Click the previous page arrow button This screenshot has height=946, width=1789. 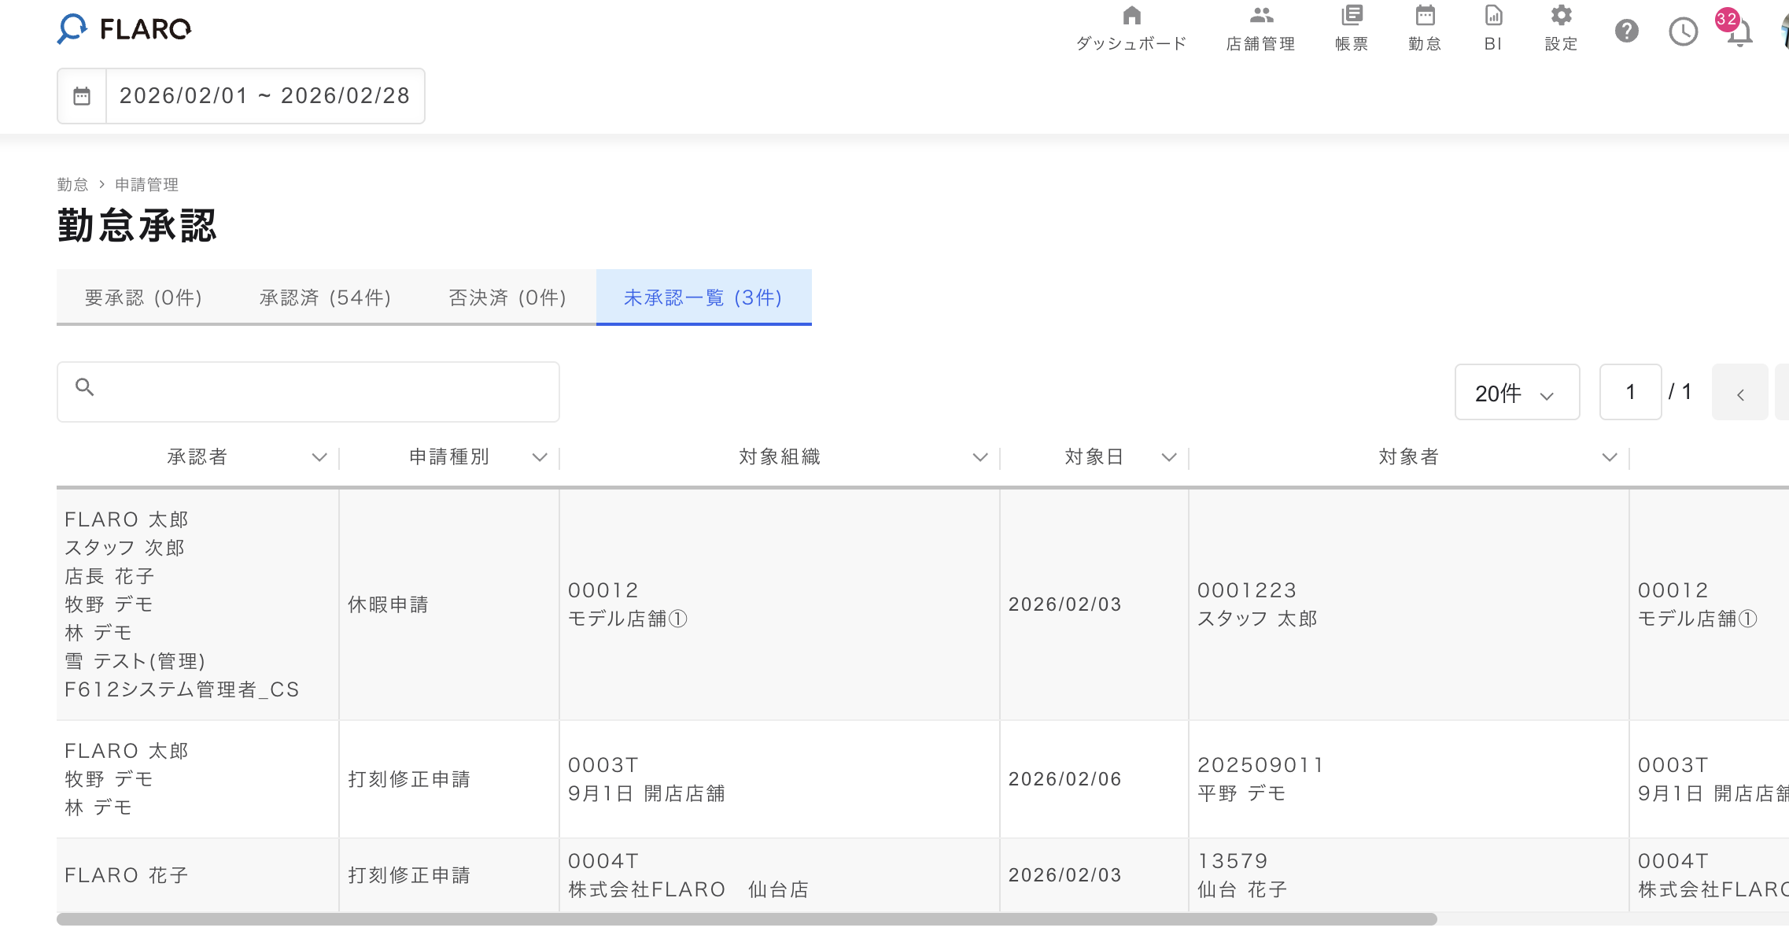point(1739,393)
